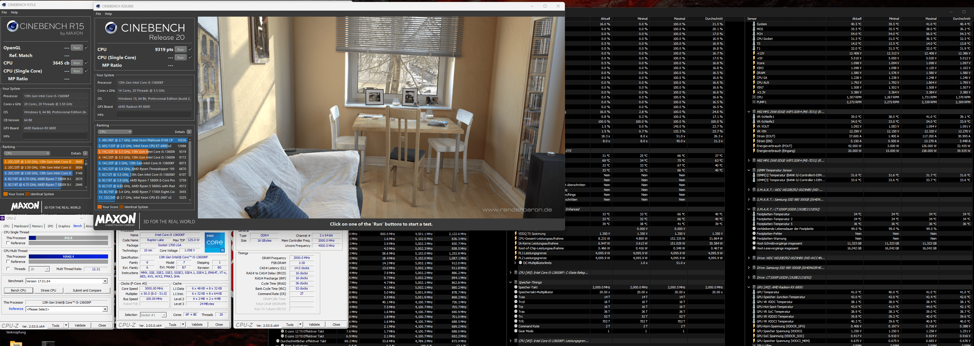Open Benchmark version dropdown in CPU-Z
This screenshot has width=974, height=346.
[67, 281]
